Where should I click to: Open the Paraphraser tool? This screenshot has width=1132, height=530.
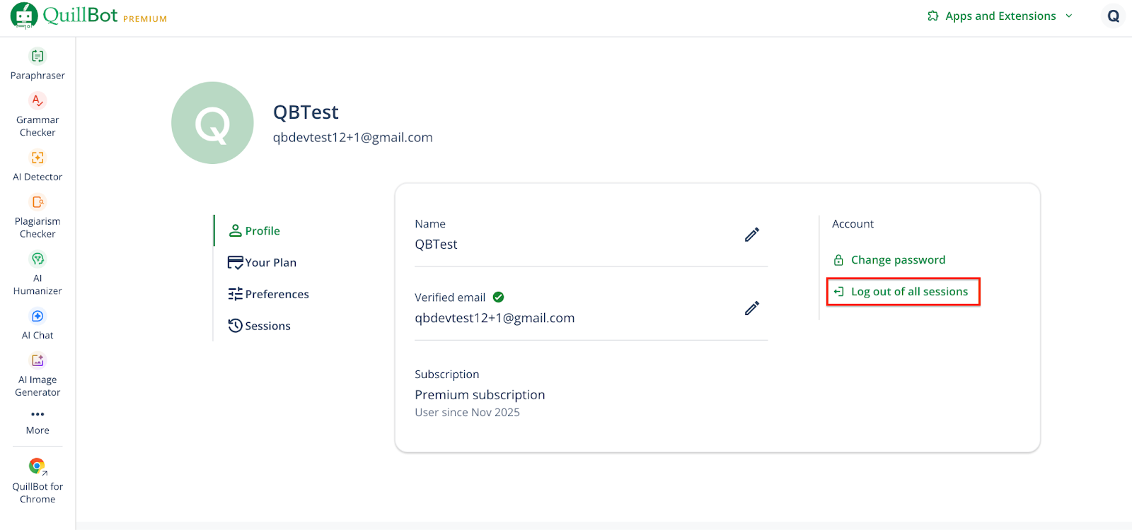pos(37,64)
